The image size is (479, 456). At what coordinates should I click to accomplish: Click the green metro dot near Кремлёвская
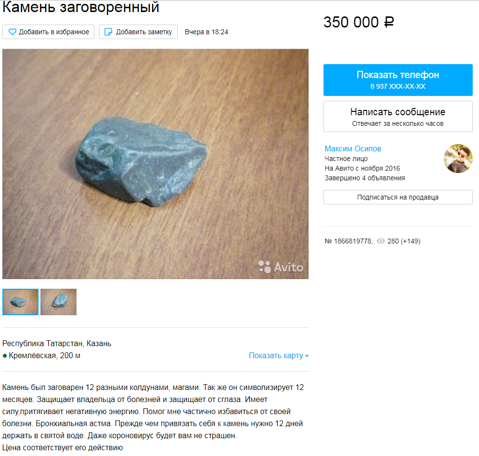point(5,356)
